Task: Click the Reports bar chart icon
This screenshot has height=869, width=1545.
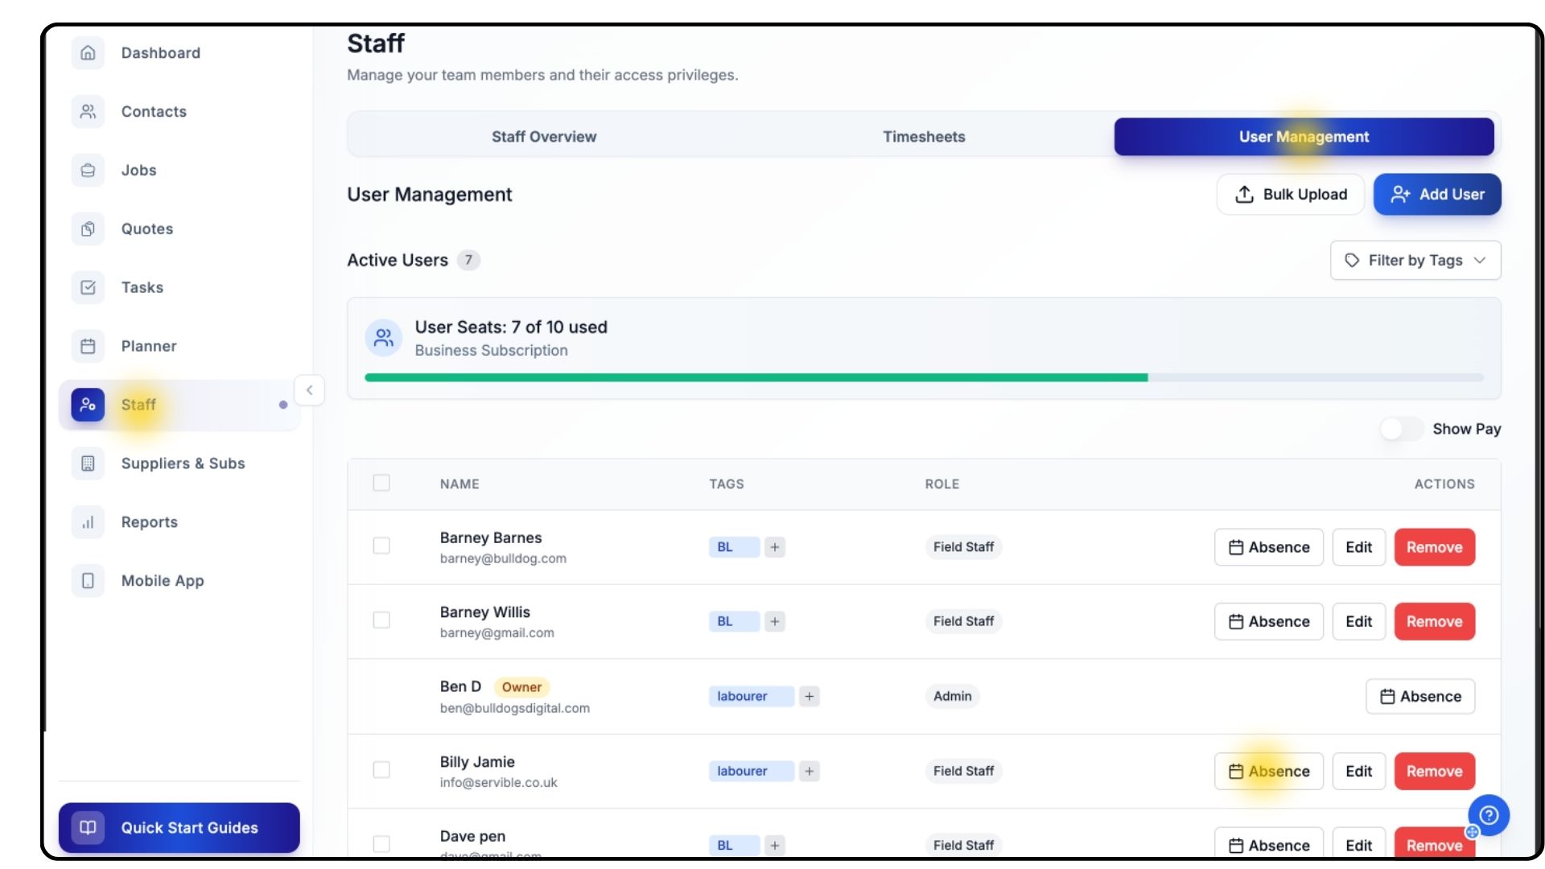Action: [88, 522]
